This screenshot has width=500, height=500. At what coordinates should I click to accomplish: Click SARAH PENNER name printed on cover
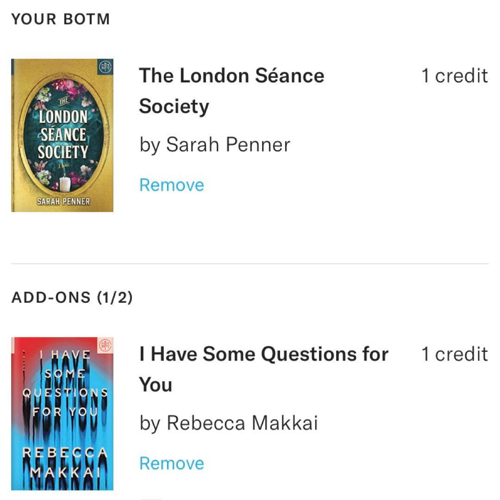(63, 202)
